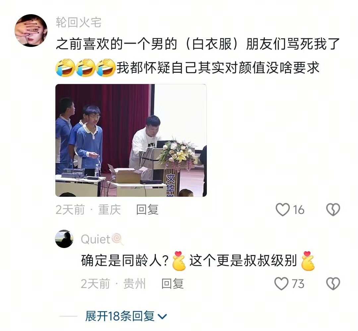
Task: Select the comment text about 白衣服
Action: point(198,56)
